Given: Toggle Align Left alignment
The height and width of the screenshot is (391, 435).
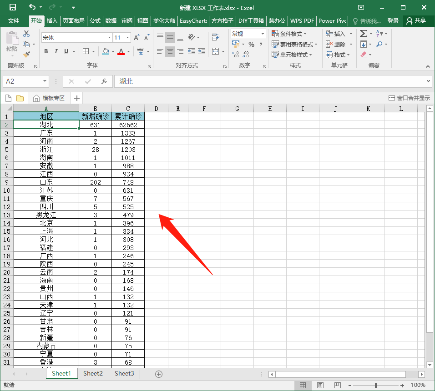Looking at the screenshot, I should tap(160, 51).
